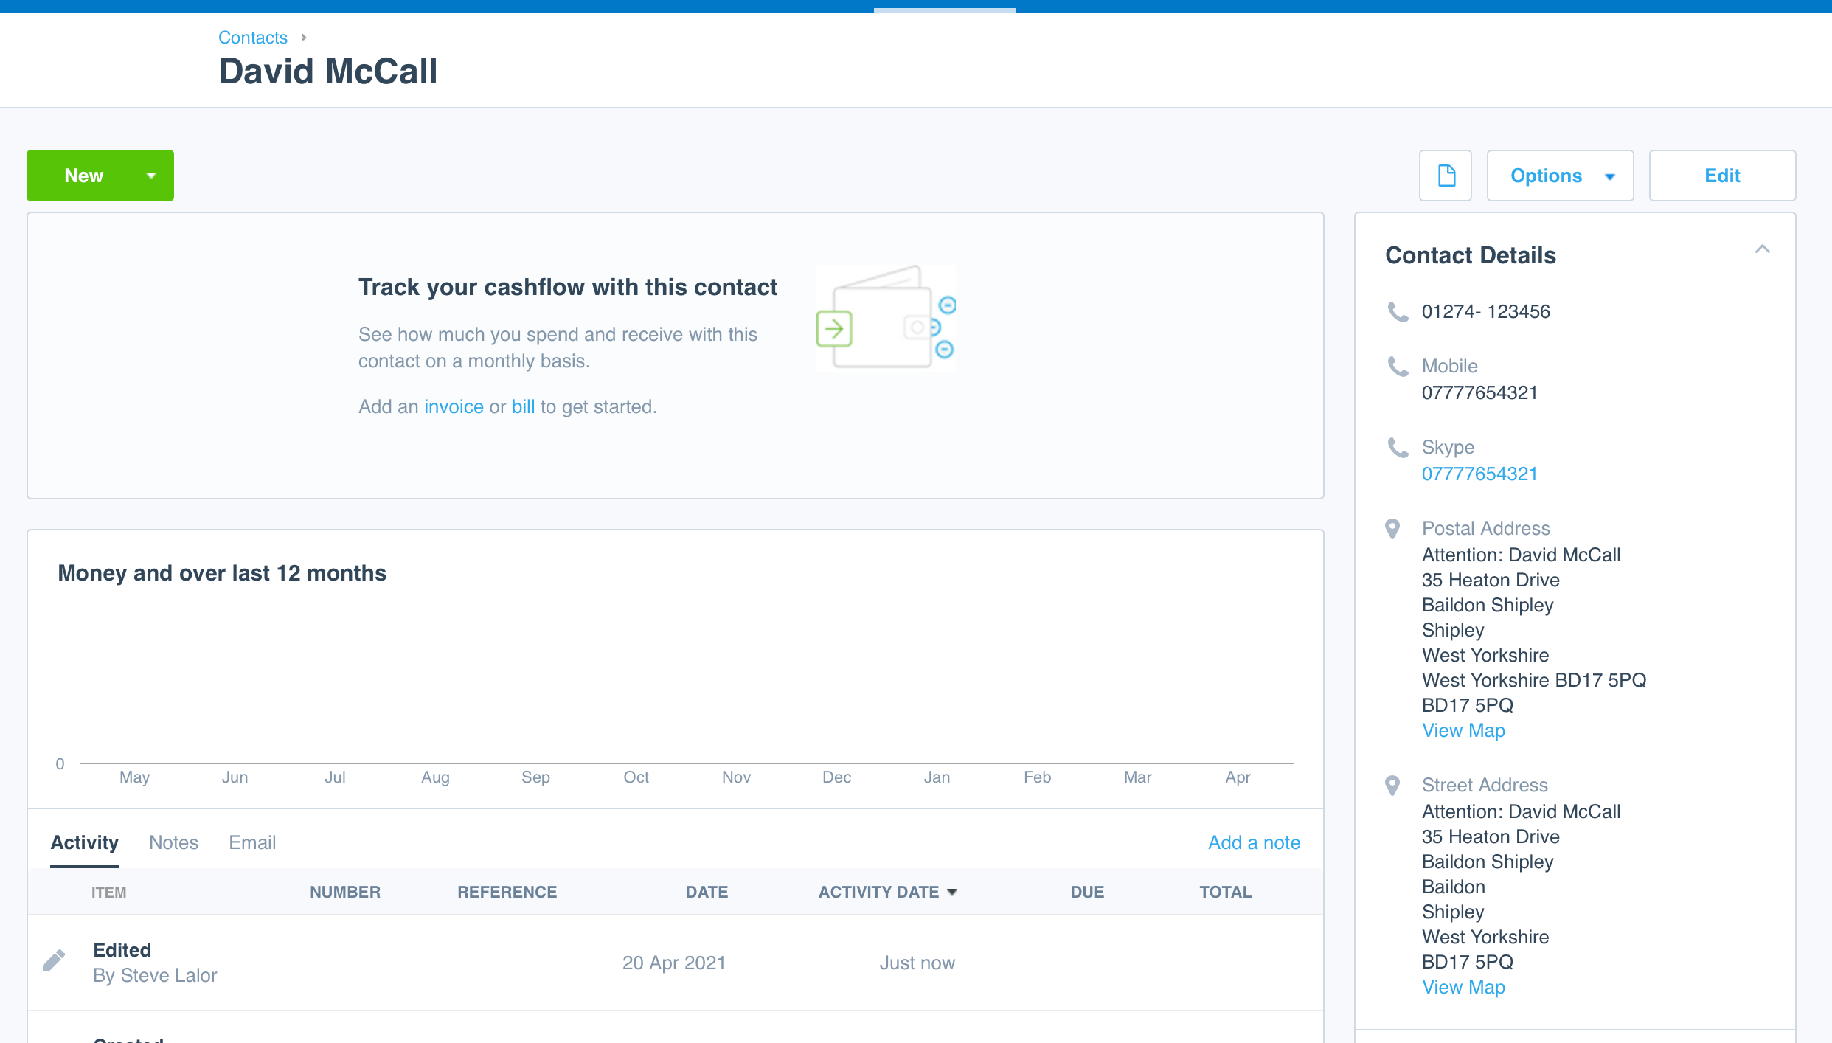The height and width of the screenshot is (1043, 1832).
Task: Click the pencil icon beside Edited entry
Action: (54, 960)
